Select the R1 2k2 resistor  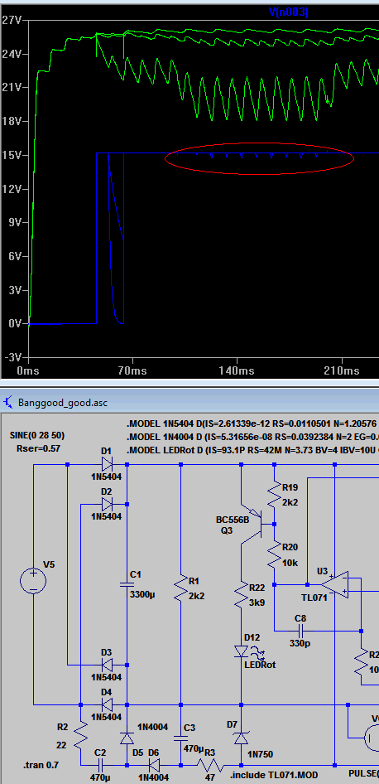[x=180, y=588]
